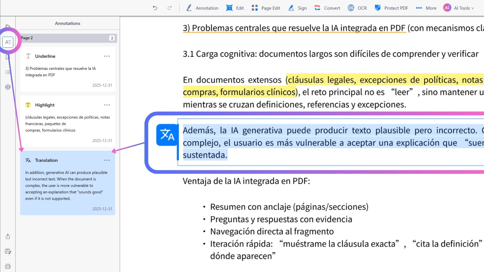The image size is (484, 272).
Task: Click the Page Edit grid icon
Action: click(255, 8)
